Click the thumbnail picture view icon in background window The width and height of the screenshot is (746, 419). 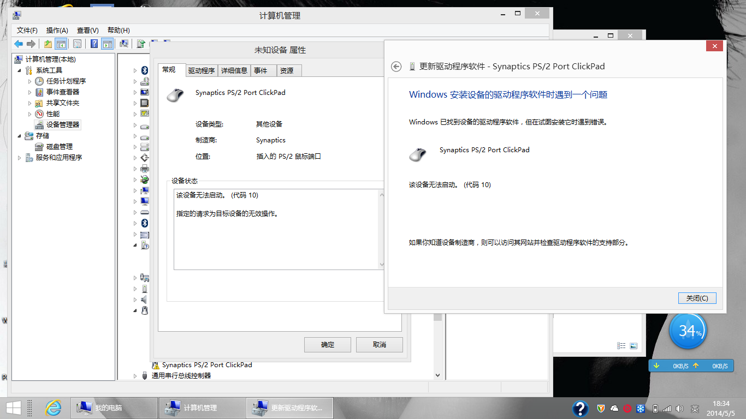click(633, 345)
